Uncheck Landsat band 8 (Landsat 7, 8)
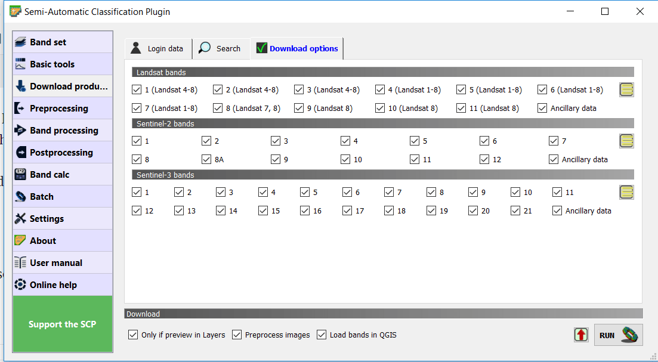The width and height of the screenshot is (658, 362). [217, 108]
